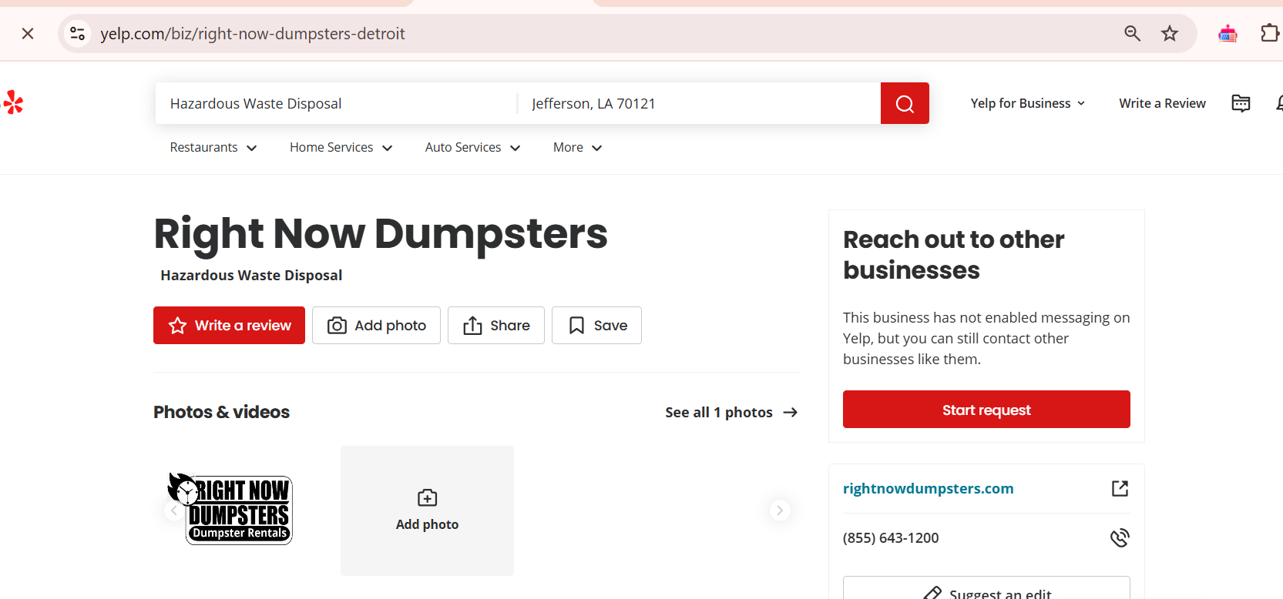Open external link icon beside rightnowdumpsters.com

(1120, 488)
